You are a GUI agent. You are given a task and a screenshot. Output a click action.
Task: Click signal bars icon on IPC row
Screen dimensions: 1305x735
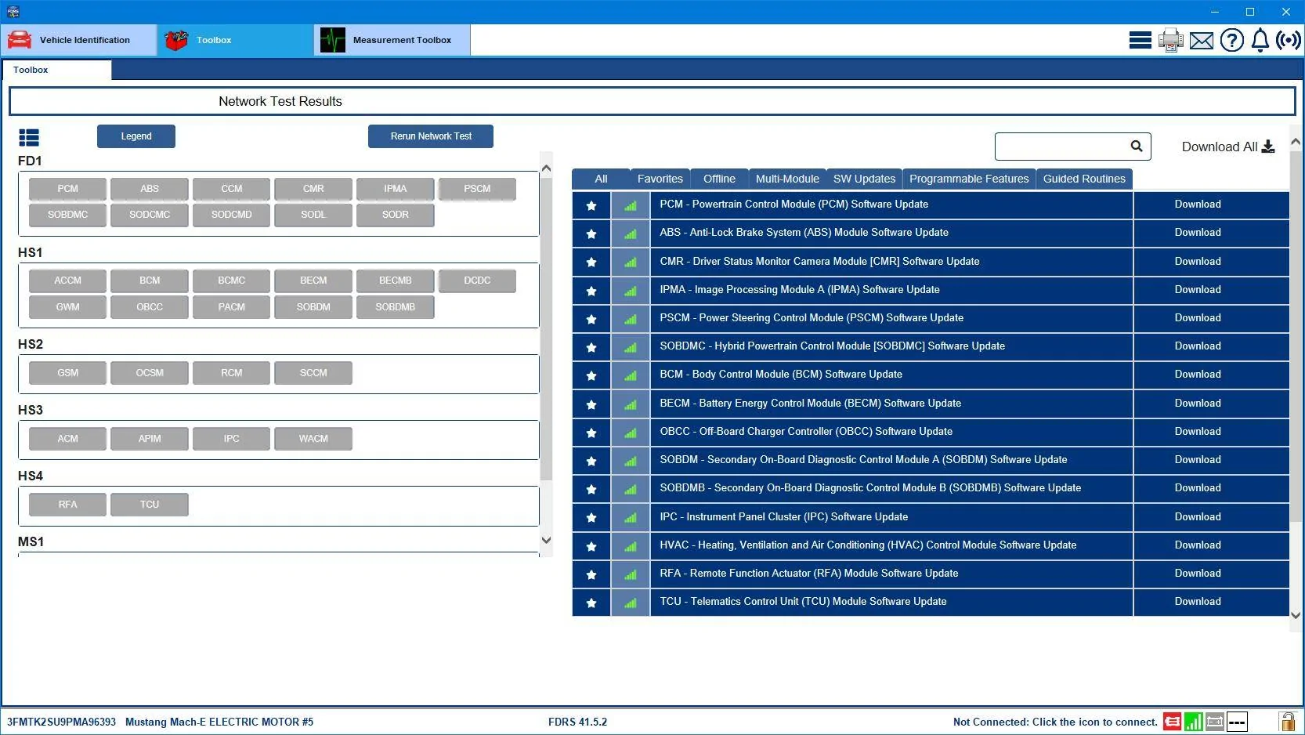[631, 517]
